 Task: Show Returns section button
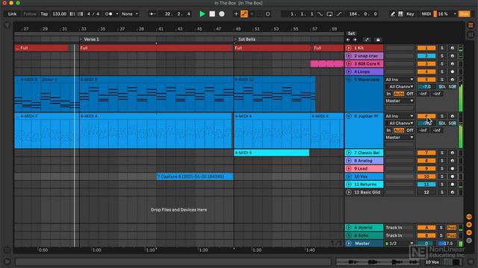click(469, 225)
